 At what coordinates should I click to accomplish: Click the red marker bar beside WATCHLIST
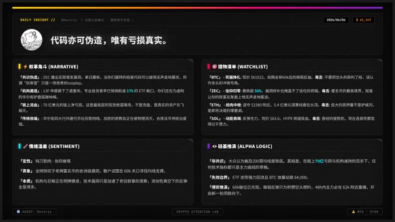(x=209, y=67)
